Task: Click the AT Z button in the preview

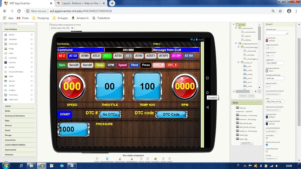Action: 62,56
